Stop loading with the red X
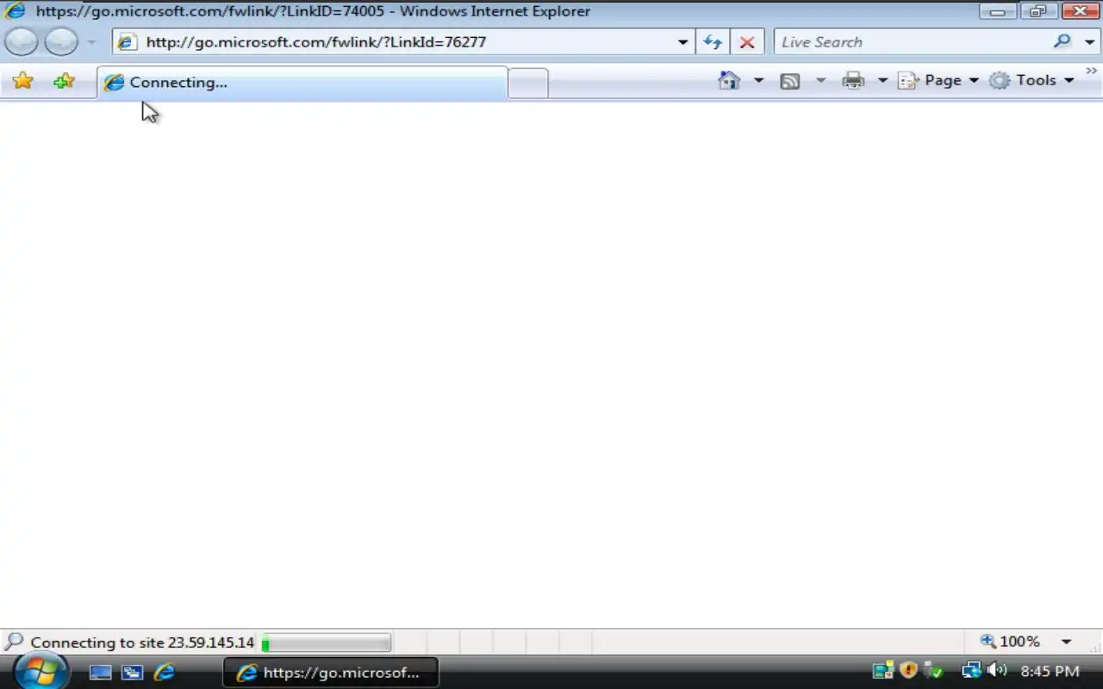Screen dimensions: 1103x689 (747, 41)
